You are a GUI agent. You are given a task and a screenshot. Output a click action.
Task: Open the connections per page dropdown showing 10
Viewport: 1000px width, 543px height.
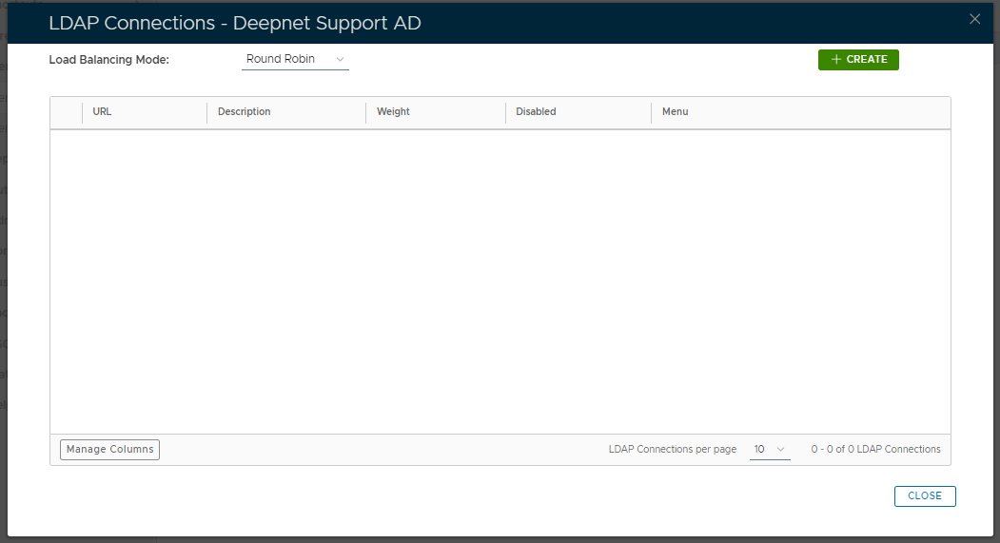pyautogui.click(x=769, y=450)
